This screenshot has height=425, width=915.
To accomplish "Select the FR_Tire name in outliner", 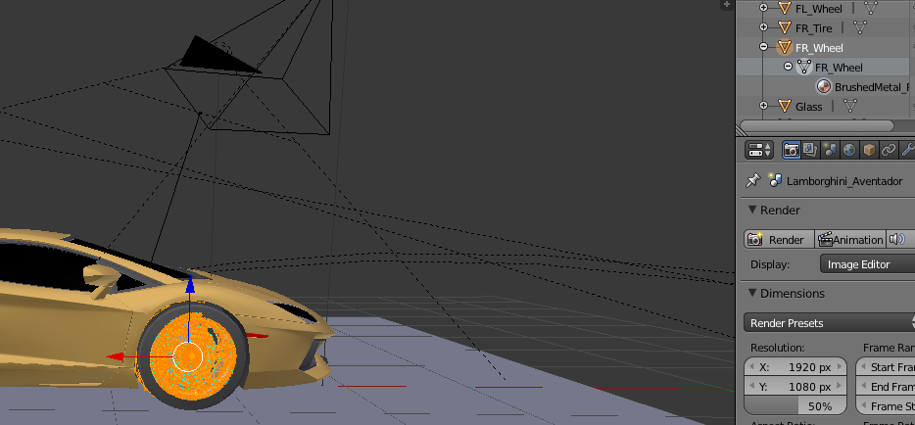I will click(813, 27).
